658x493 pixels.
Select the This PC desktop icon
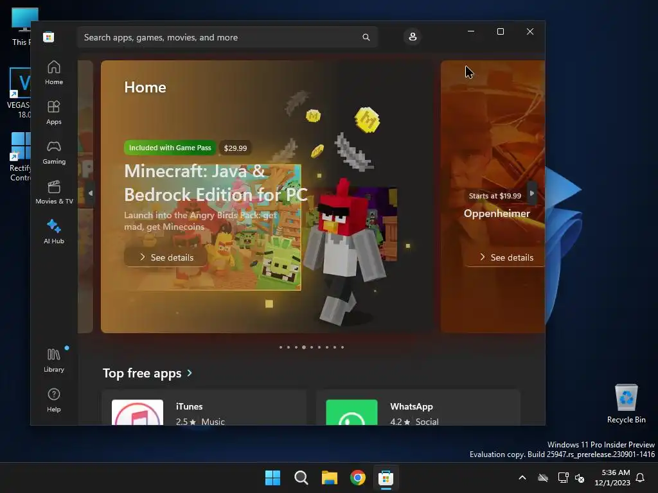click(21, 26)
